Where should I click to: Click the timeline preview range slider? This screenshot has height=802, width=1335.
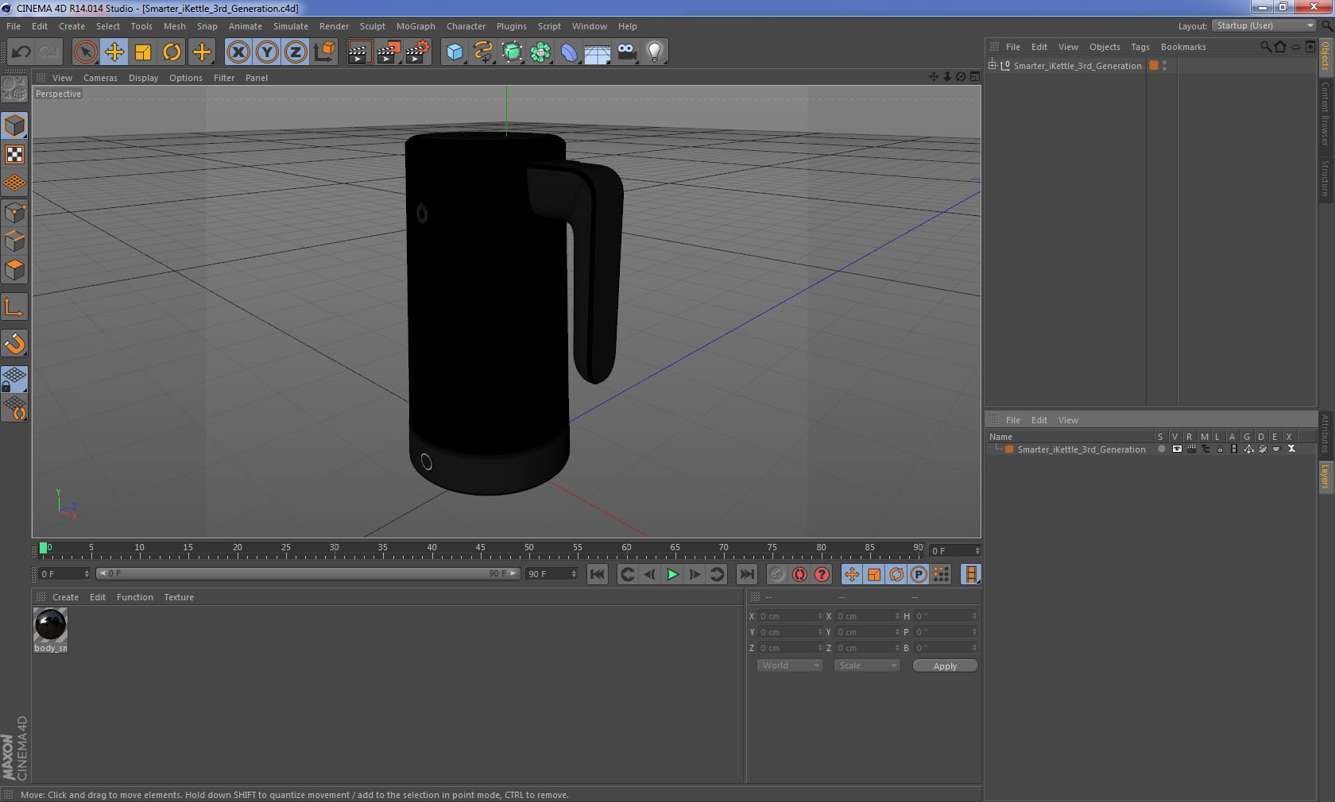coord(308,573)
